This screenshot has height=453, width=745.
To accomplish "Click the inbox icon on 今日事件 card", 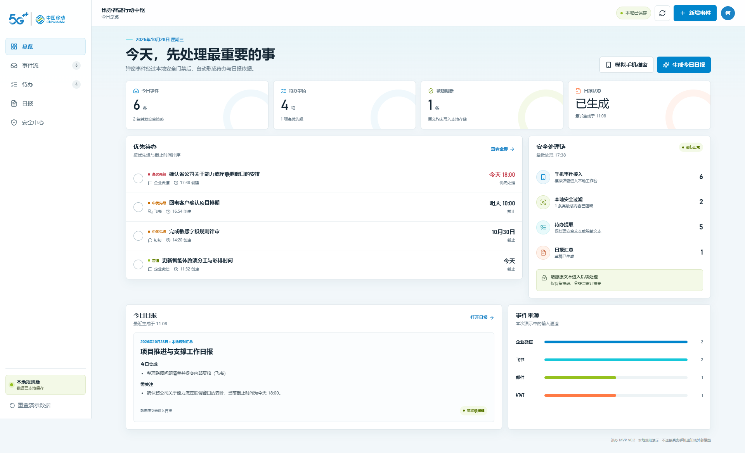I will point(136,91).
